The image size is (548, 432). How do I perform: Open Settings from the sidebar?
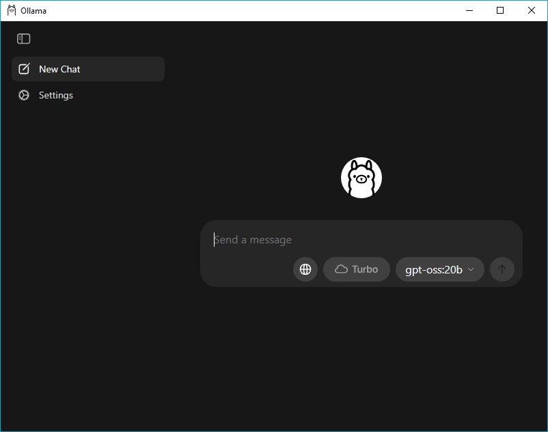[56, 96]
